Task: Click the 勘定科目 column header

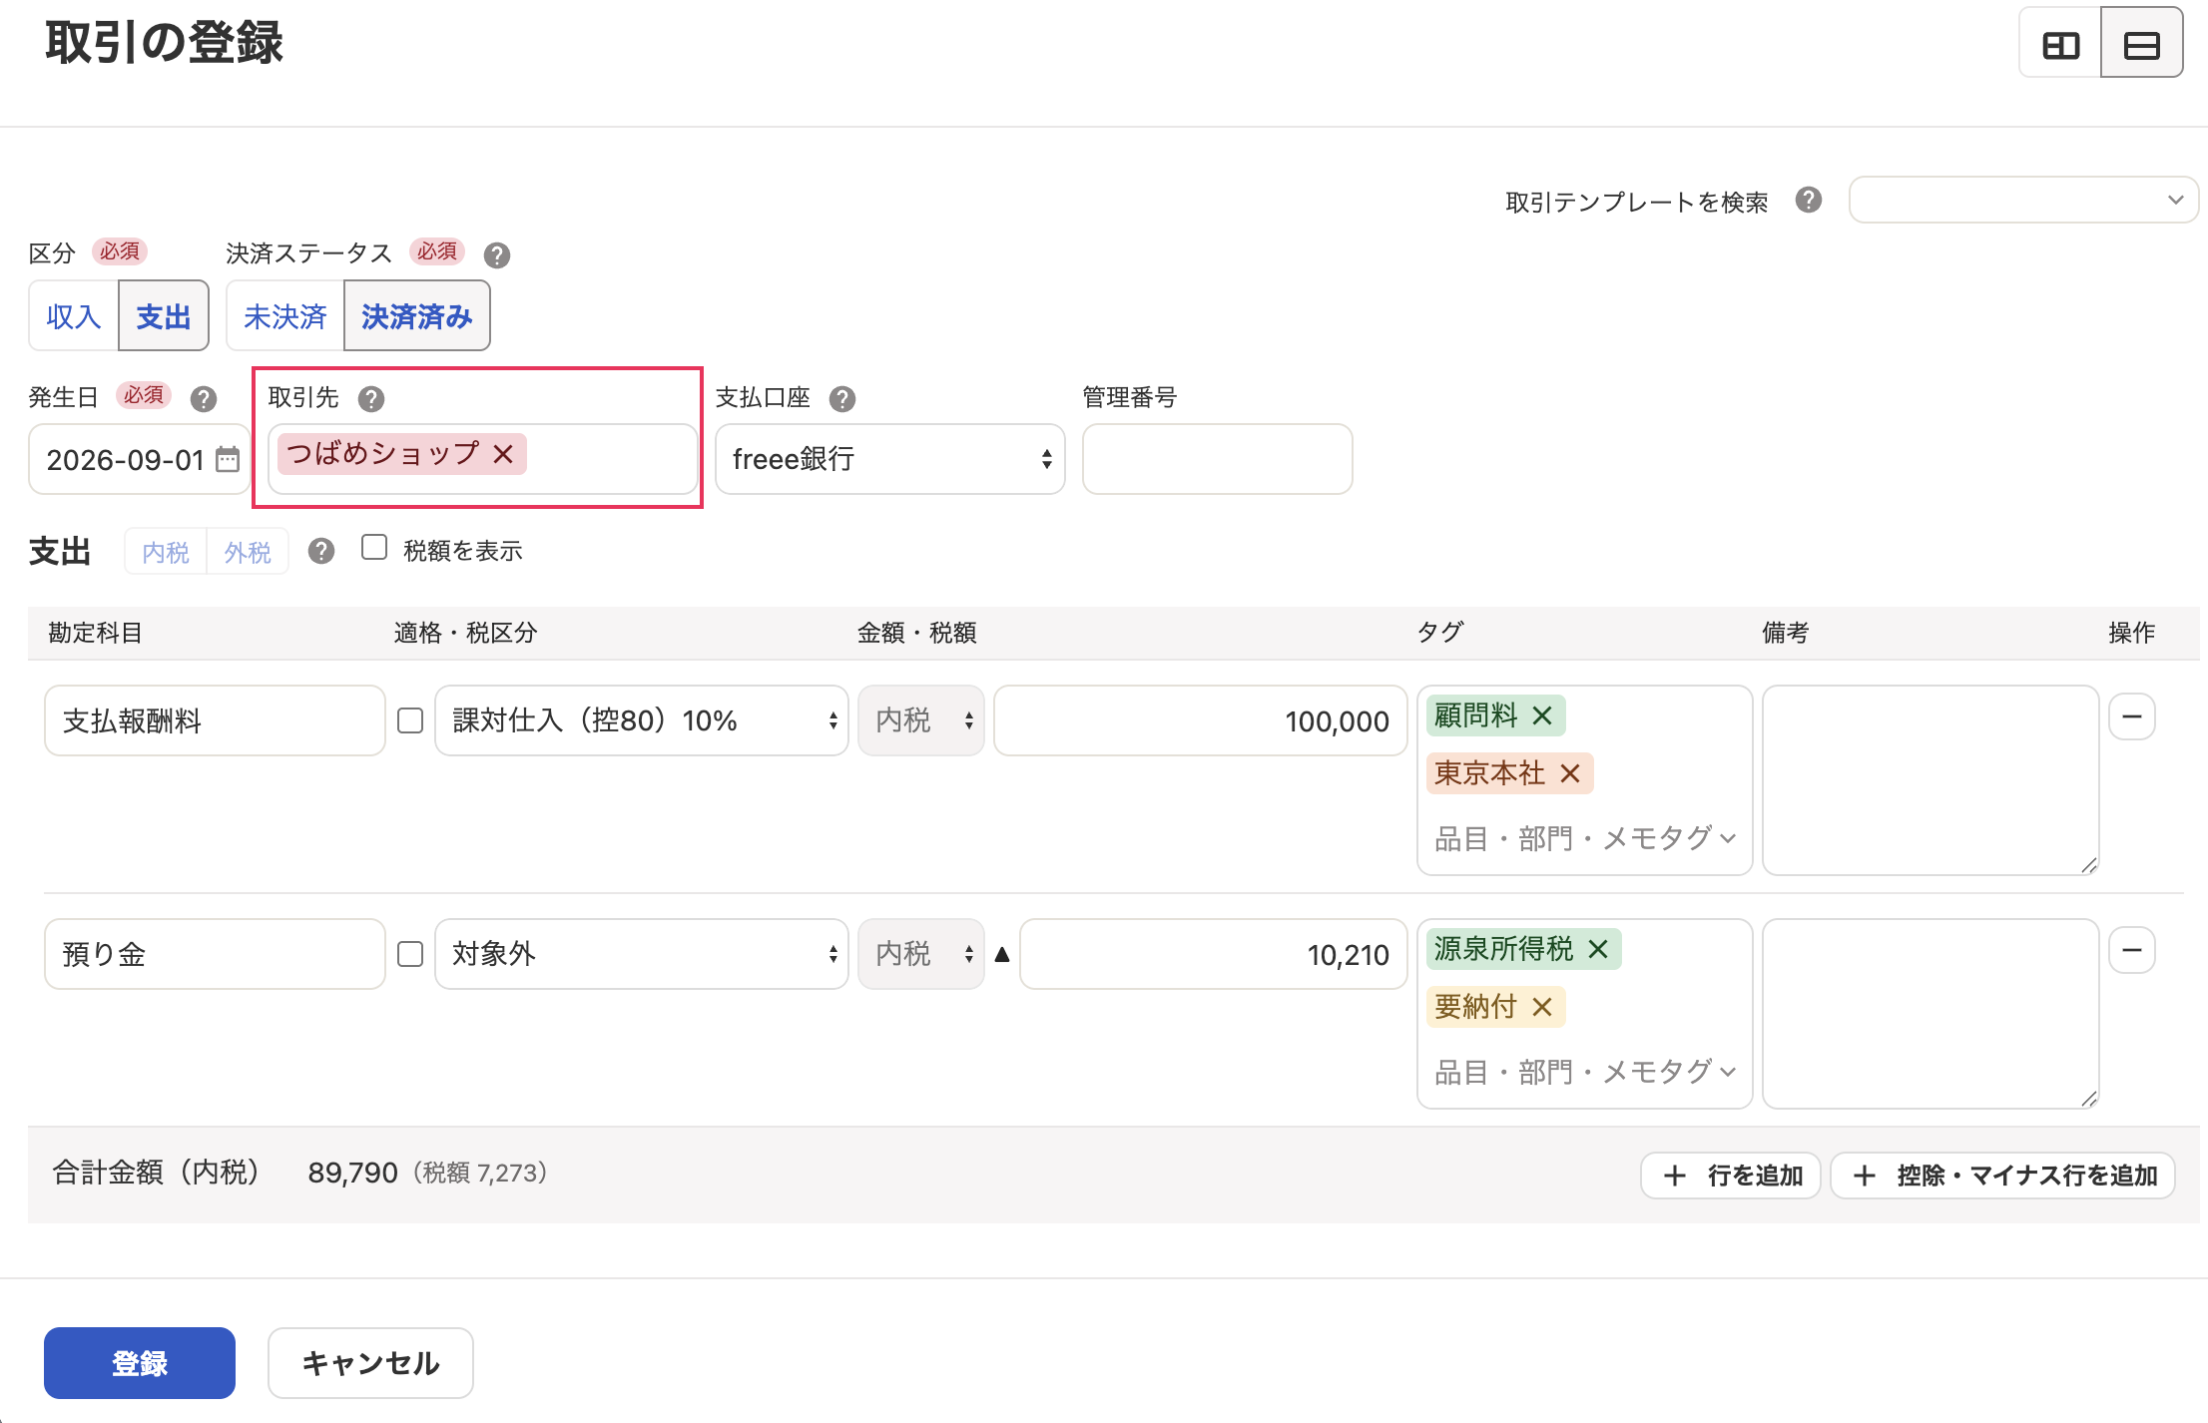Action: tap(96, 633)
